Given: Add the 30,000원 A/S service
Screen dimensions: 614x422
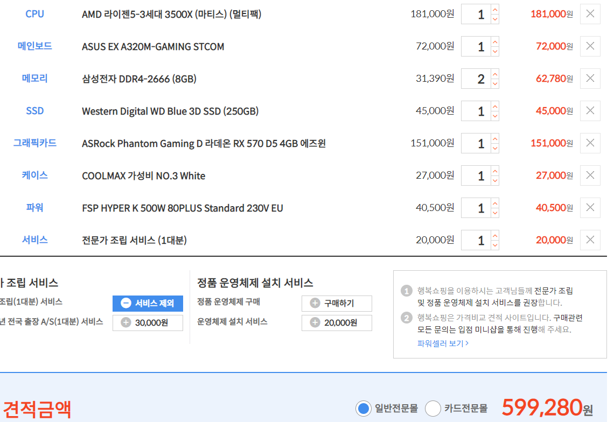Looking at the screenshot, I should (148, 323).
